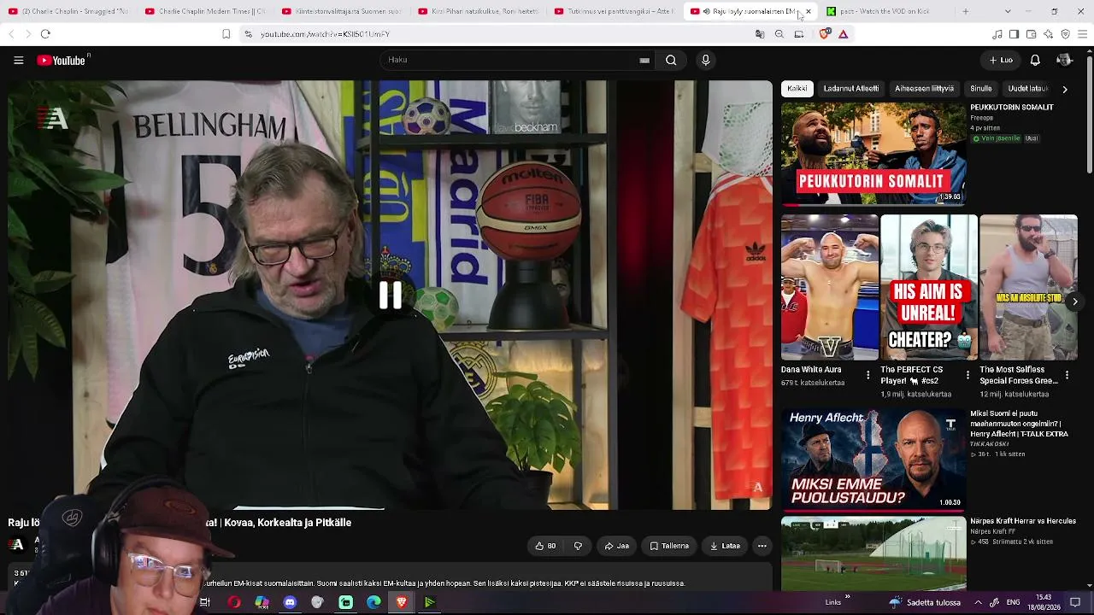Show more filter chips with the right chevron
This screenshot has width=1094, height=615.
pos(1064,89)
